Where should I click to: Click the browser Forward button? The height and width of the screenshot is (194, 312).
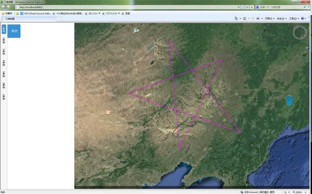click(9, 7)
